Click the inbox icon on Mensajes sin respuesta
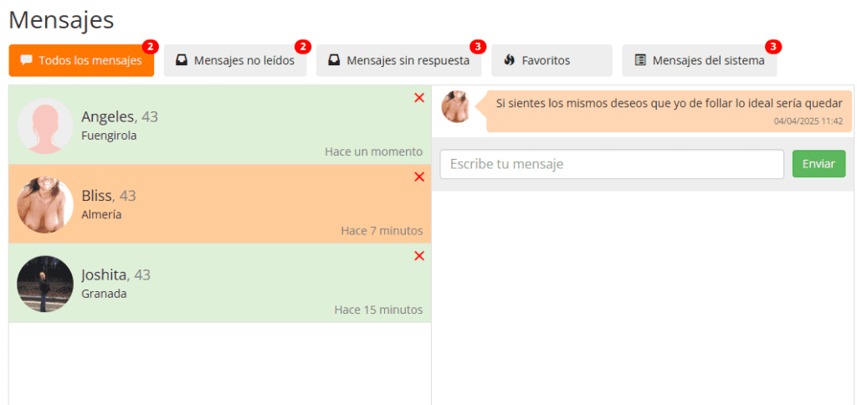The height and width of the screenshot is (405, 857). [x=334, y=60]
